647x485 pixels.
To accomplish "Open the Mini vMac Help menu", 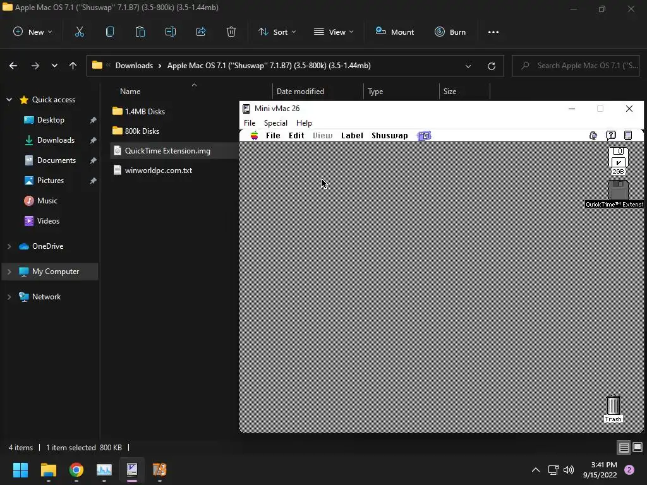I will pos(304,123).
